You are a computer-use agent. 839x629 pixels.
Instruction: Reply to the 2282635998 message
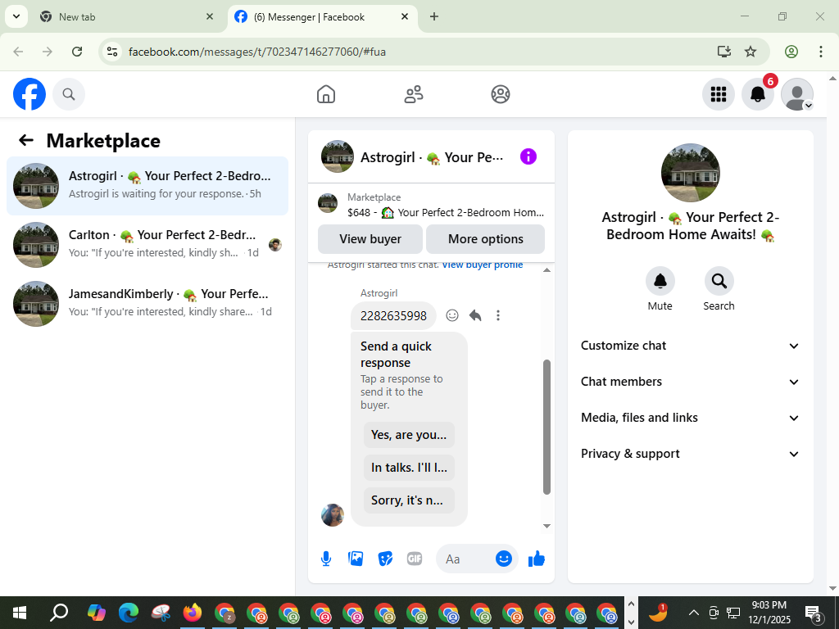(475, 315)
